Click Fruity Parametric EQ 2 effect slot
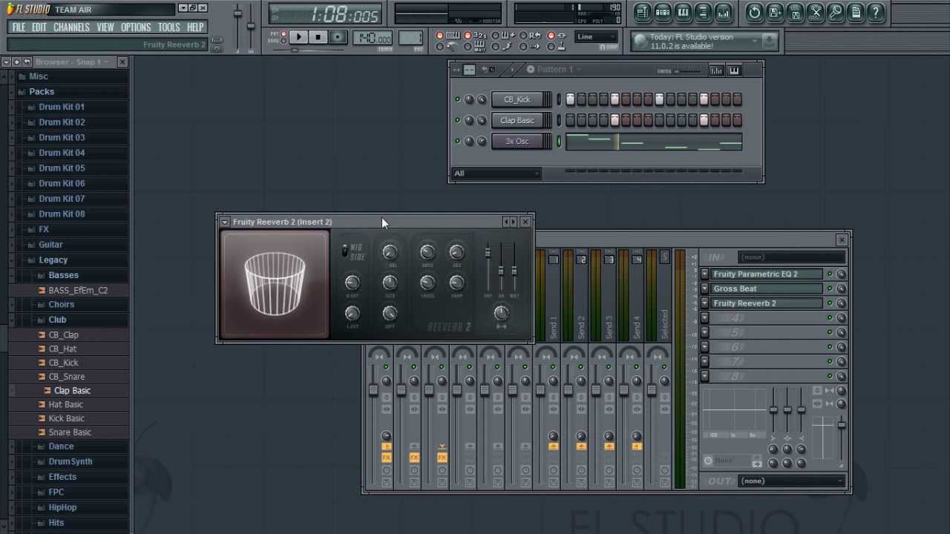This screenshot has height=534, width=950. (767, 274)
